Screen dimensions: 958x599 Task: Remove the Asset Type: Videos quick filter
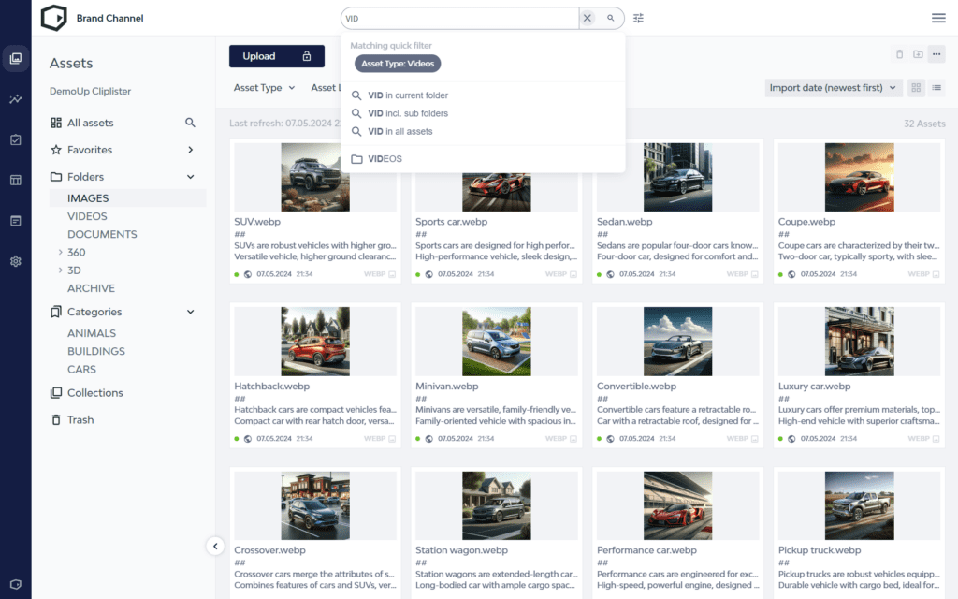click(x=399, y=64)
